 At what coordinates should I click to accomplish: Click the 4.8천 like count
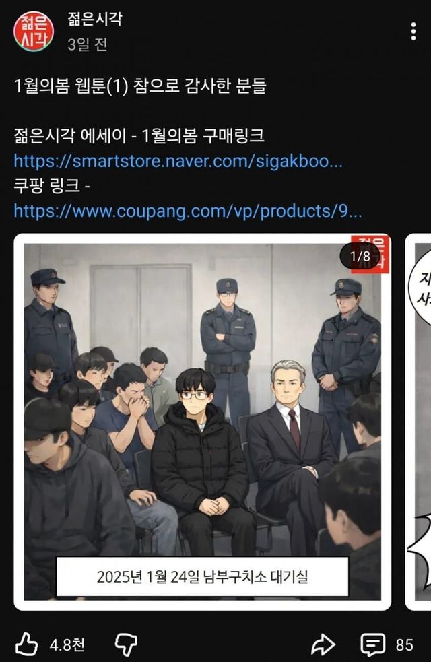point(67,644)
